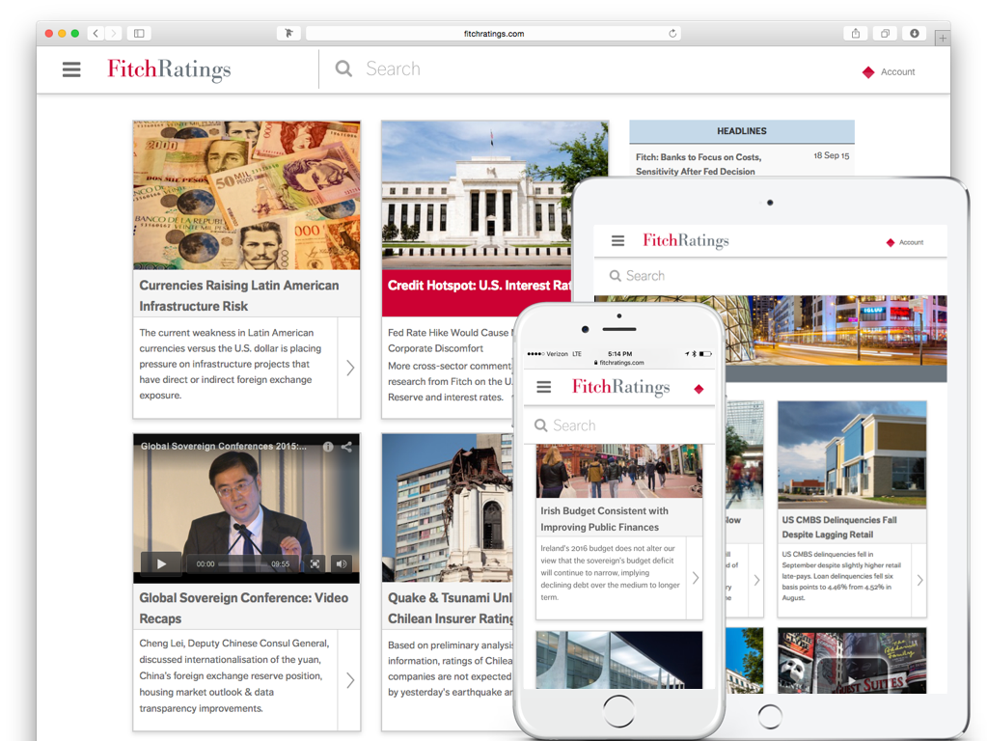The height and width of the screenshot is (741, 987).
Task: Open Safari downloads button
Action: [914, 34]
